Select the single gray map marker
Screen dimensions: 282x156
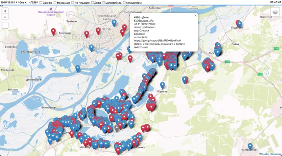tap(117, 129)
